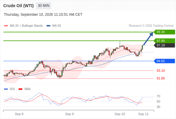This screenshot has height=119, width=176.
Task: Click the Research Trading Central copyright text
Action: click(151, 26)
